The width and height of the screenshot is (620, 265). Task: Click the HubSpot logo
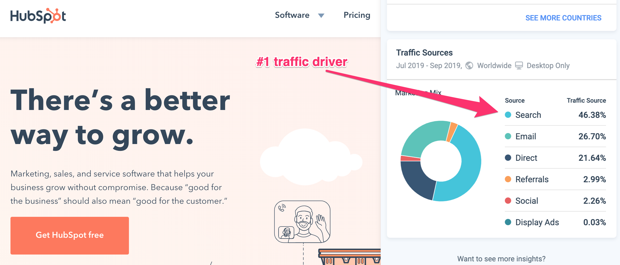point(38,16)
